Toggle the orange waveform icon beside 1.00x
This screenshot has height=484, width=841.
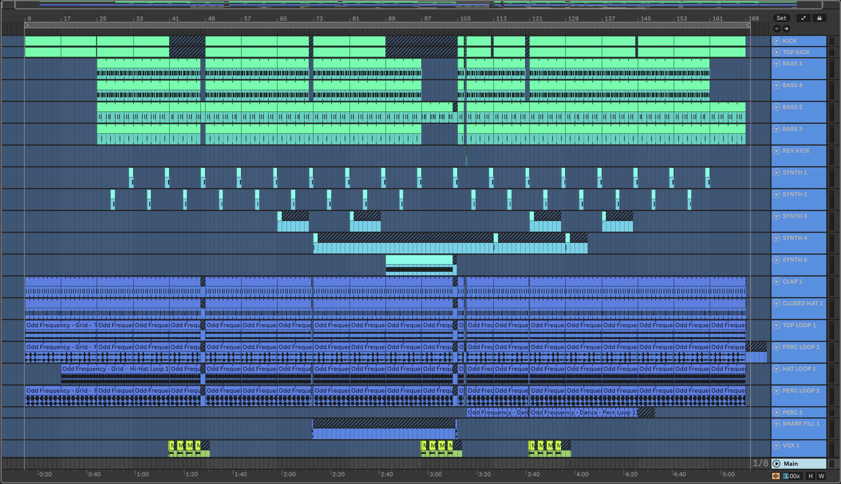coord(776,476)
